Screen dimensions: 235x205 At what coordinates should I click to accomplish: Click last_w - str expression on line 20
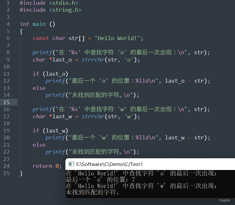pos(184,138)
